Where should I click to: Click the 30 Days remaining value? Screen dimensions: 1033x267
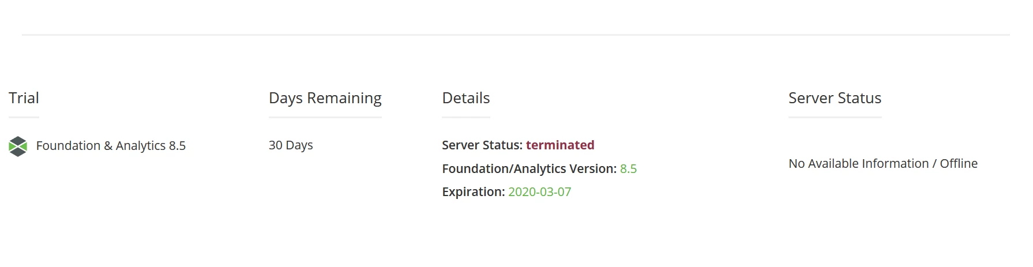click(x=291, y=145)
